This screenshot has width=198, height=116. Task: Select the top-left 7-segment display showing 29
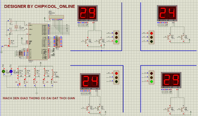[x=88, y=13]
